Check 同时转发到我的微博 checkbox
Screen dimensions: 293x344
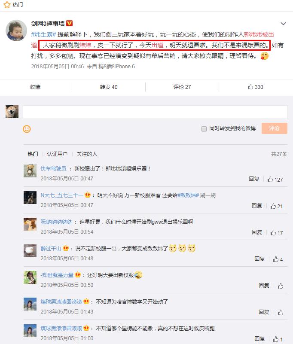click(204, 129)
